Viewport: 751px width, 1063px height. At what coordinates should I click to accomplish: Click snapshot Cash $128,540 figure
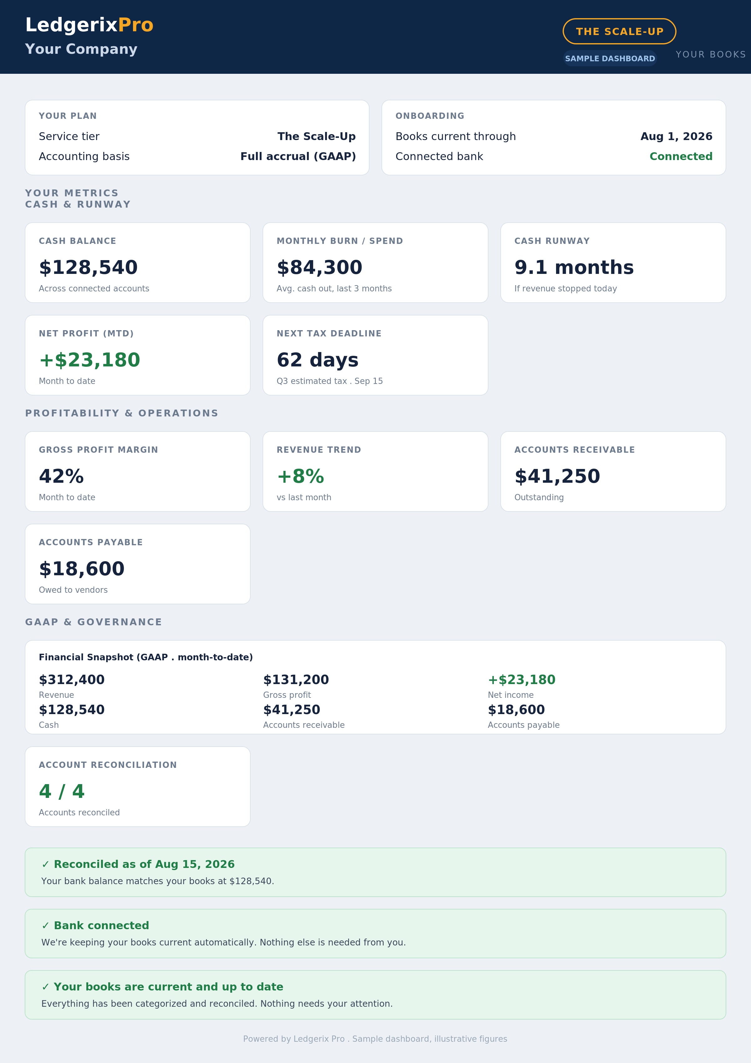(72, 710)
